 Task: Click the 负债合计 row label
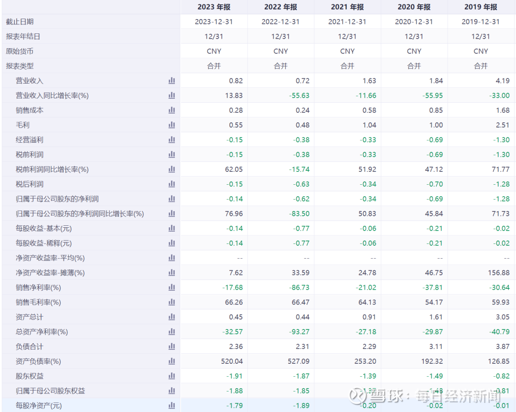point(30,347)
